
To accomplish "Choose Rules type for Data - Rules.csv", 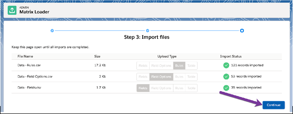I will (x=179, y=66).
